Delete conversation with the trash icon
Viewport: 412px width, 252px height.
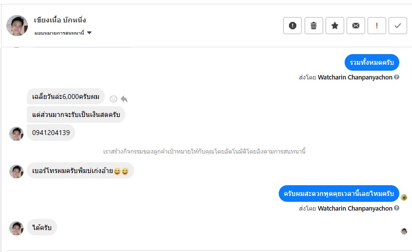pos(314,26)
